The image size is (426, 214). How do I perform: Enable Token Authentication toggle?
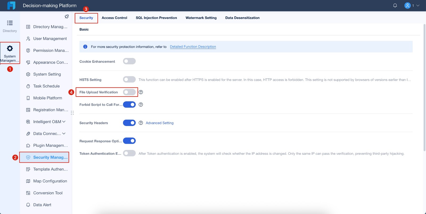129,153
